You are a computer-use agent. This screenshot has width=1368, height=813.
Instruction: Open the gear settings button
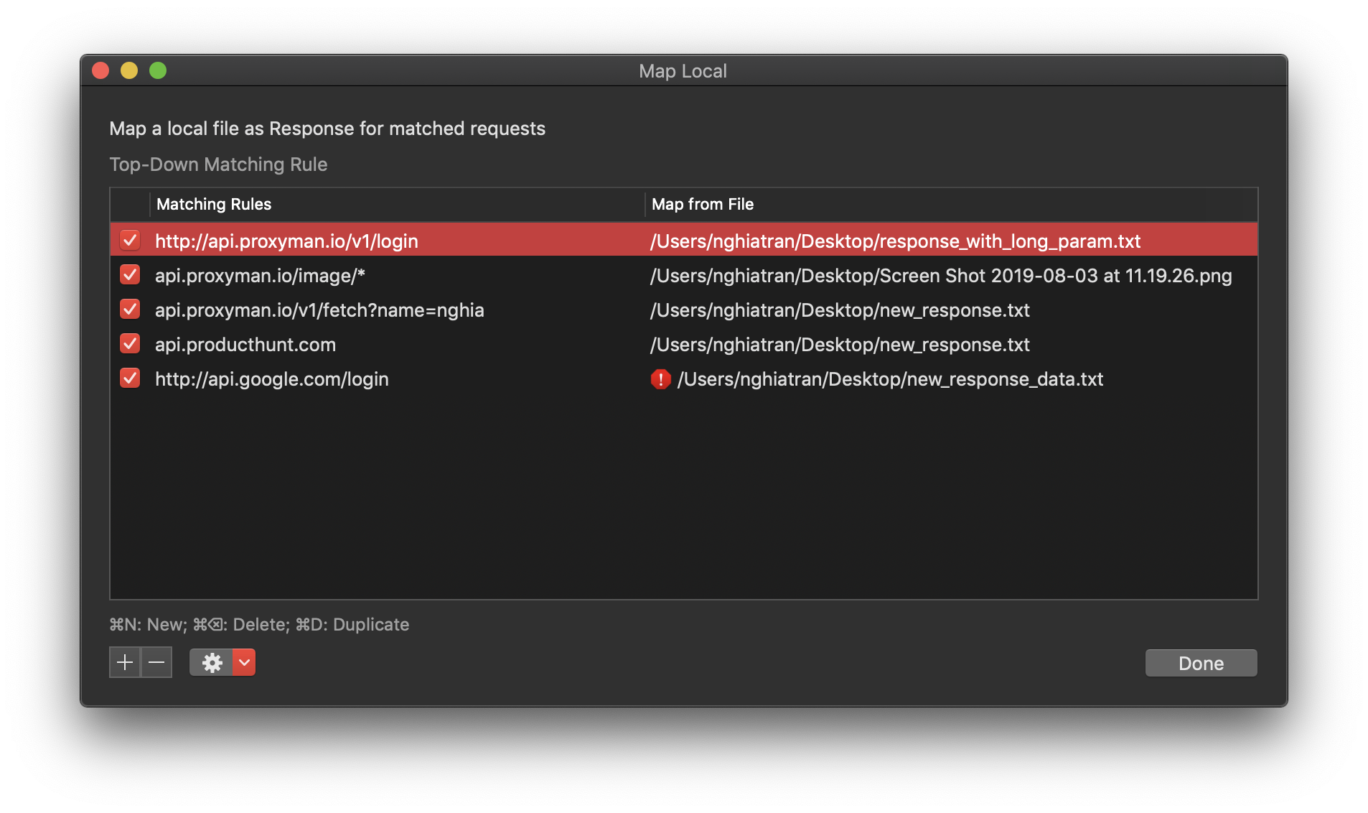pyautogui.click(x=212, y=662)
